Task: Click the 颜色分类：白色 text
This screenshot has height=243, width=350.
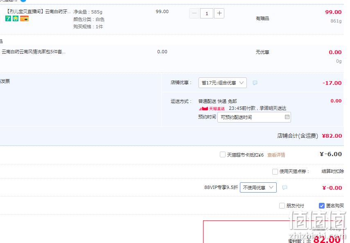Action: click(x=89, y=19)
